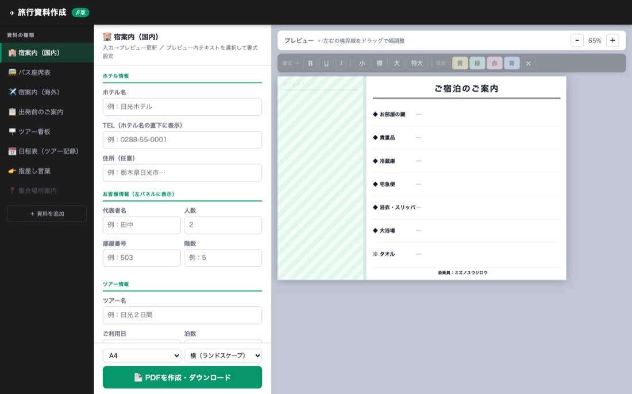Set text size to 小 (small)
Screen dimensions: 632x394
click(x=362, y=63)
